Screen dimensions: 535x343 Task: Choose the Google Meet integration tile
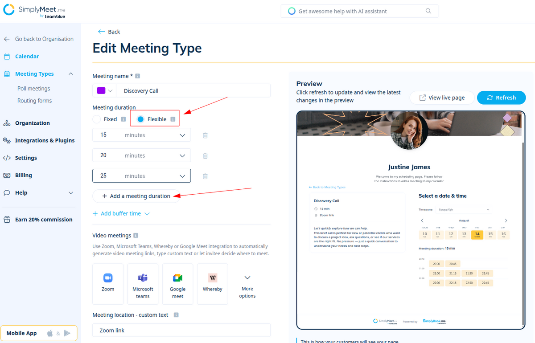pyautogui.click(x=177, y=284)
